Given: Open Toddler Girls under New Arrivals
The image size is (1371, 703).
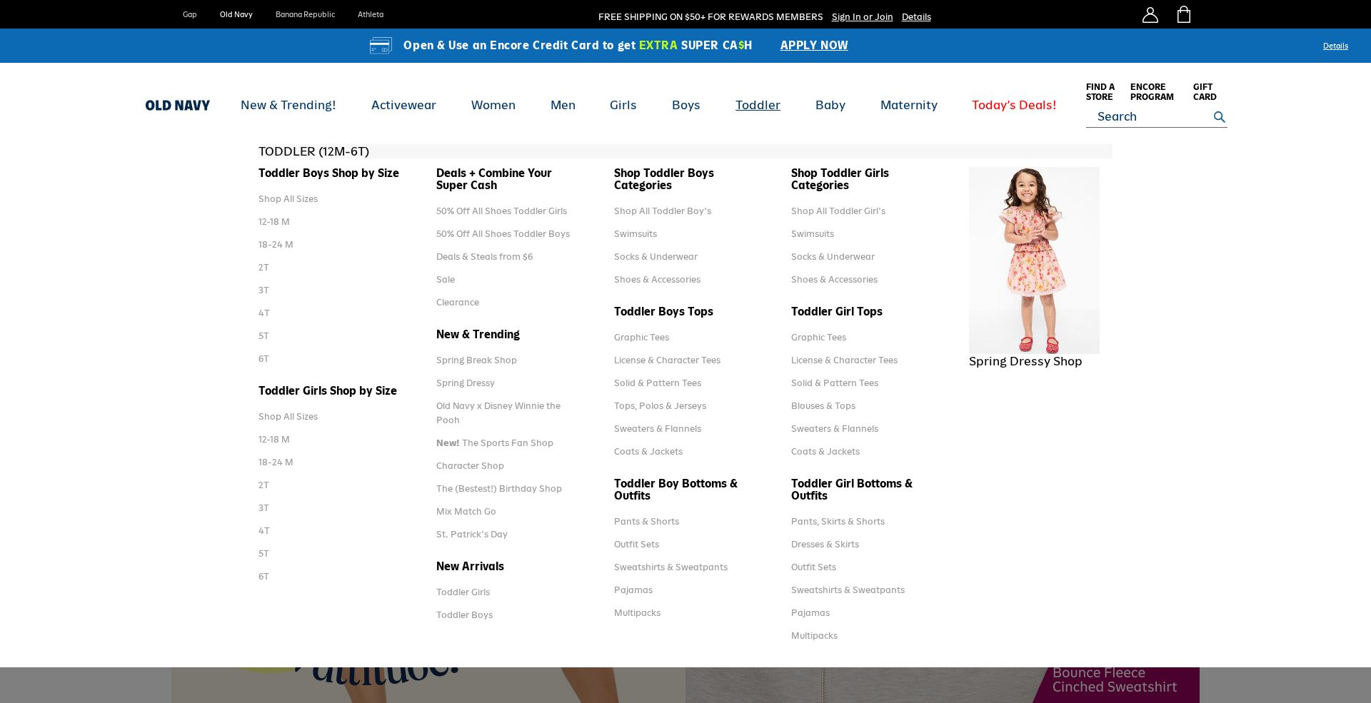Looking at the screenshot, I should coord(463,592).
